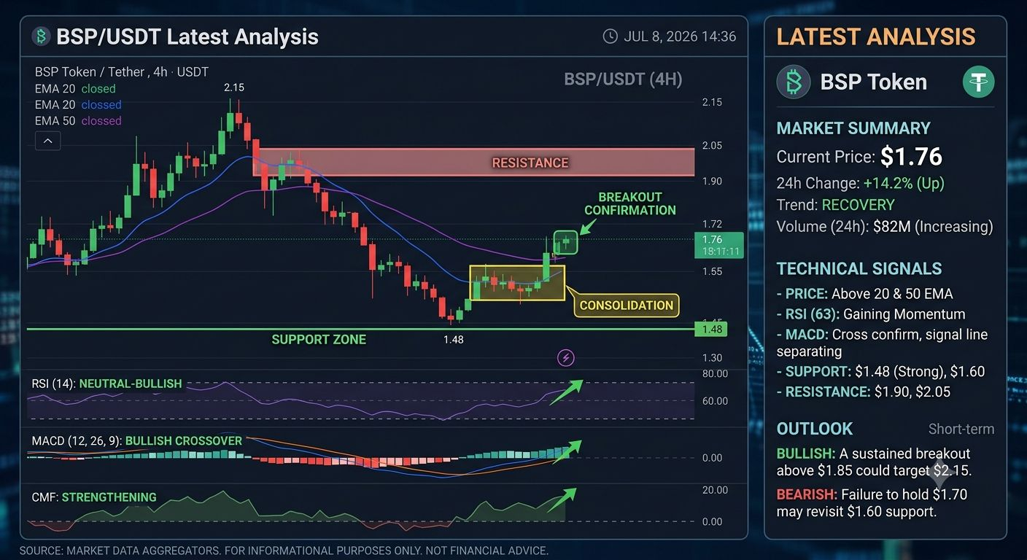This screenshot has height=560, width=1027.
Task: Click the "BSP Token" name in side panel
Action: pyautogui.click(x=874, y=82)
